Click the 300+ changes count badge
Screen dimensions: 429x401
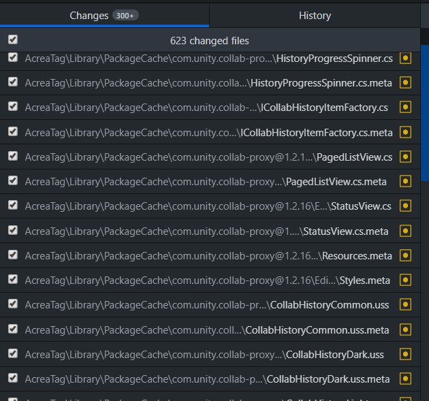pos(125,15)
